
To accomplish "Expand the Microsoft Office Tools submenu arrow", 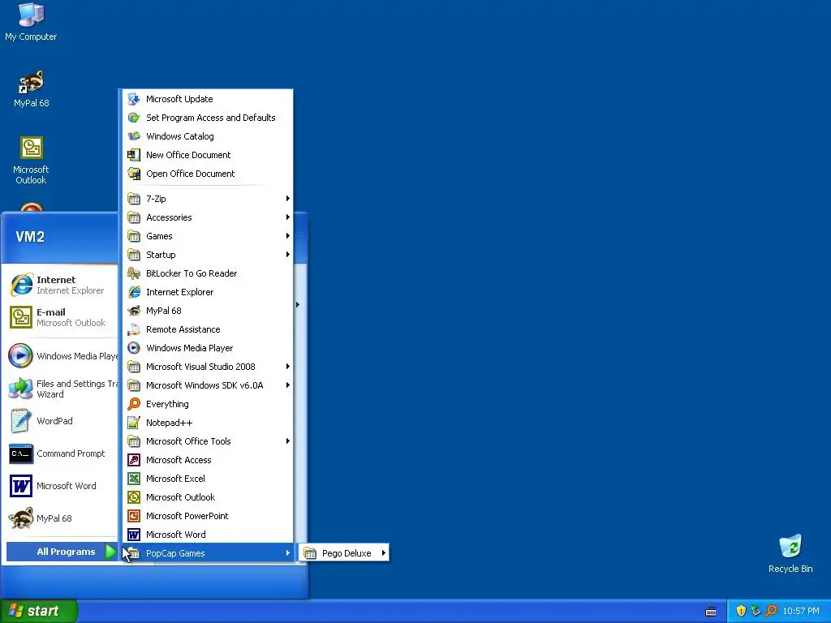I will tap(288, 441).
